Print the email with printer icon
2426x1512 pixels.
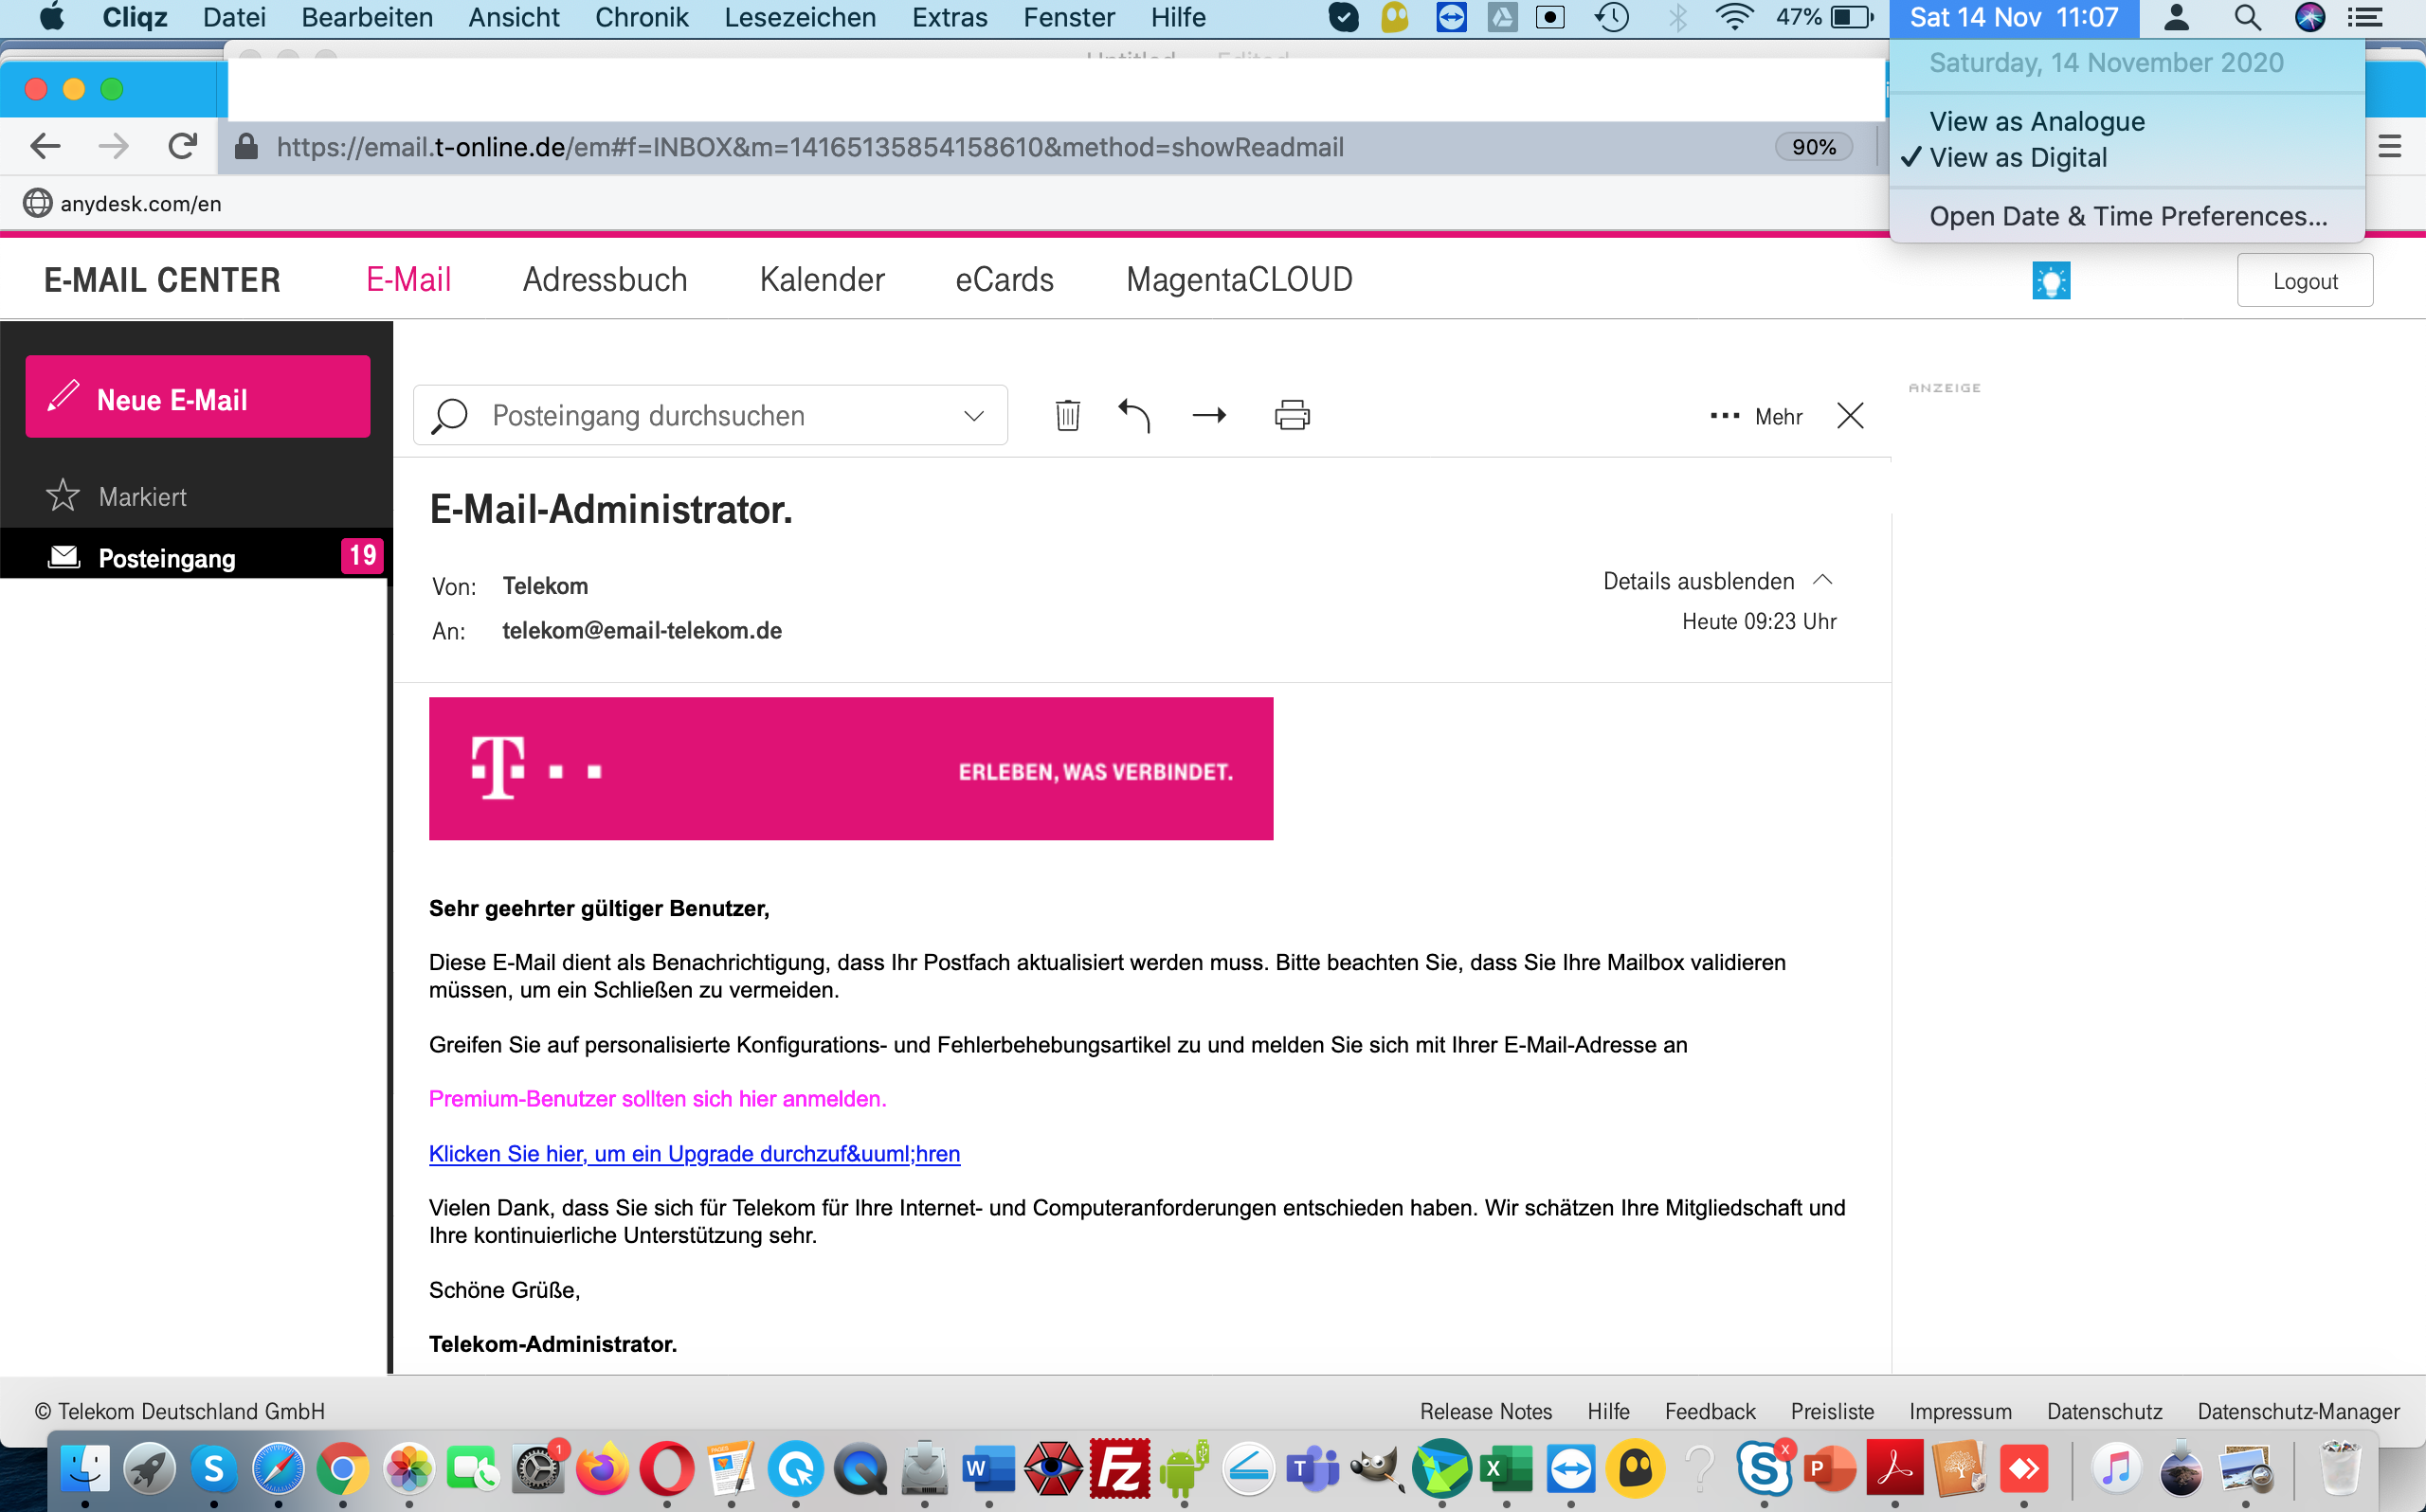pyautogui.click(x=1292, y=415)
